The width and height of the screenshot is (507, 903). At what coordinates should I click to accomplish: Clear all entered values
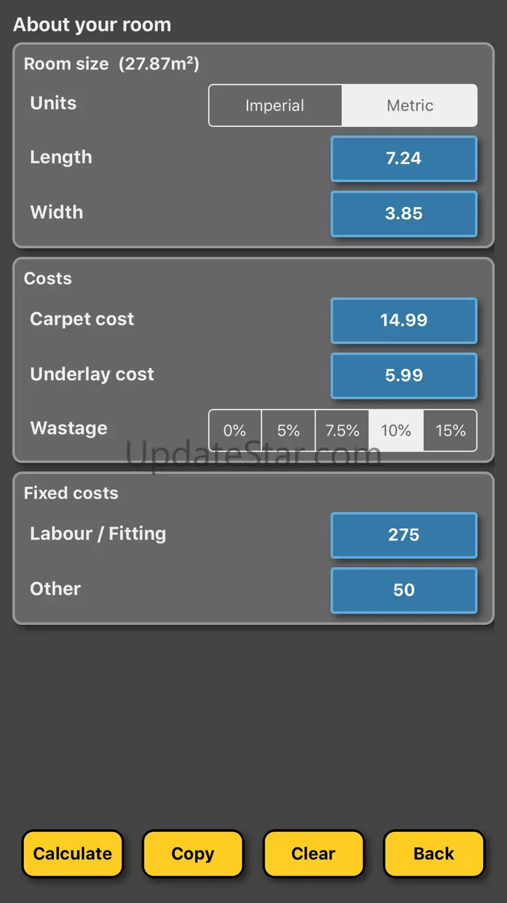(313, 854)
